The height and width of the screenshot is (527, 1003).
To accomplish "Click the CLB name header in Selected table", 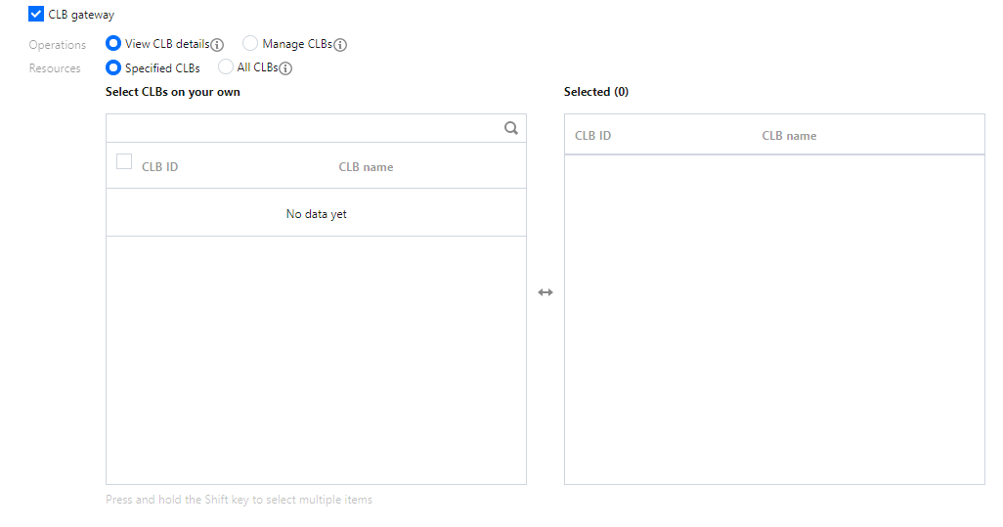I will 789,136.
